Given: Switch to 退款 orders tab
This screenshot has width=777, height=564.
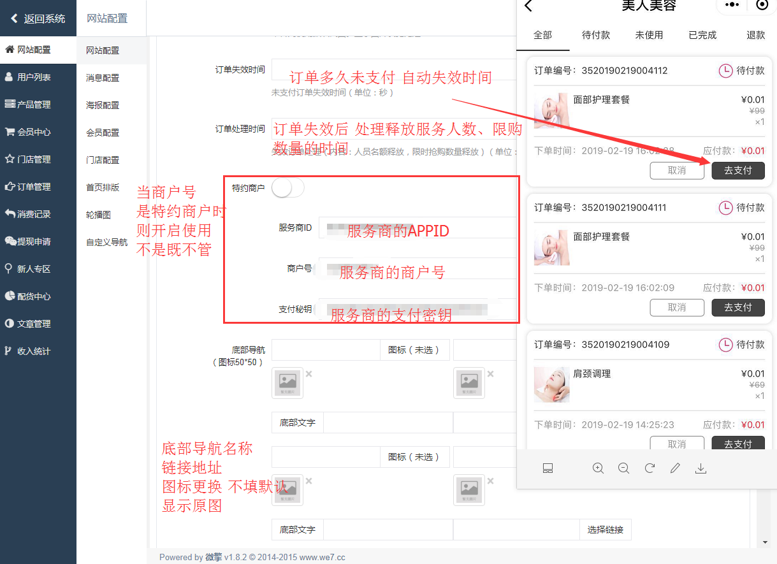Looking at the screenshot, I should click(x=755, y=35).
